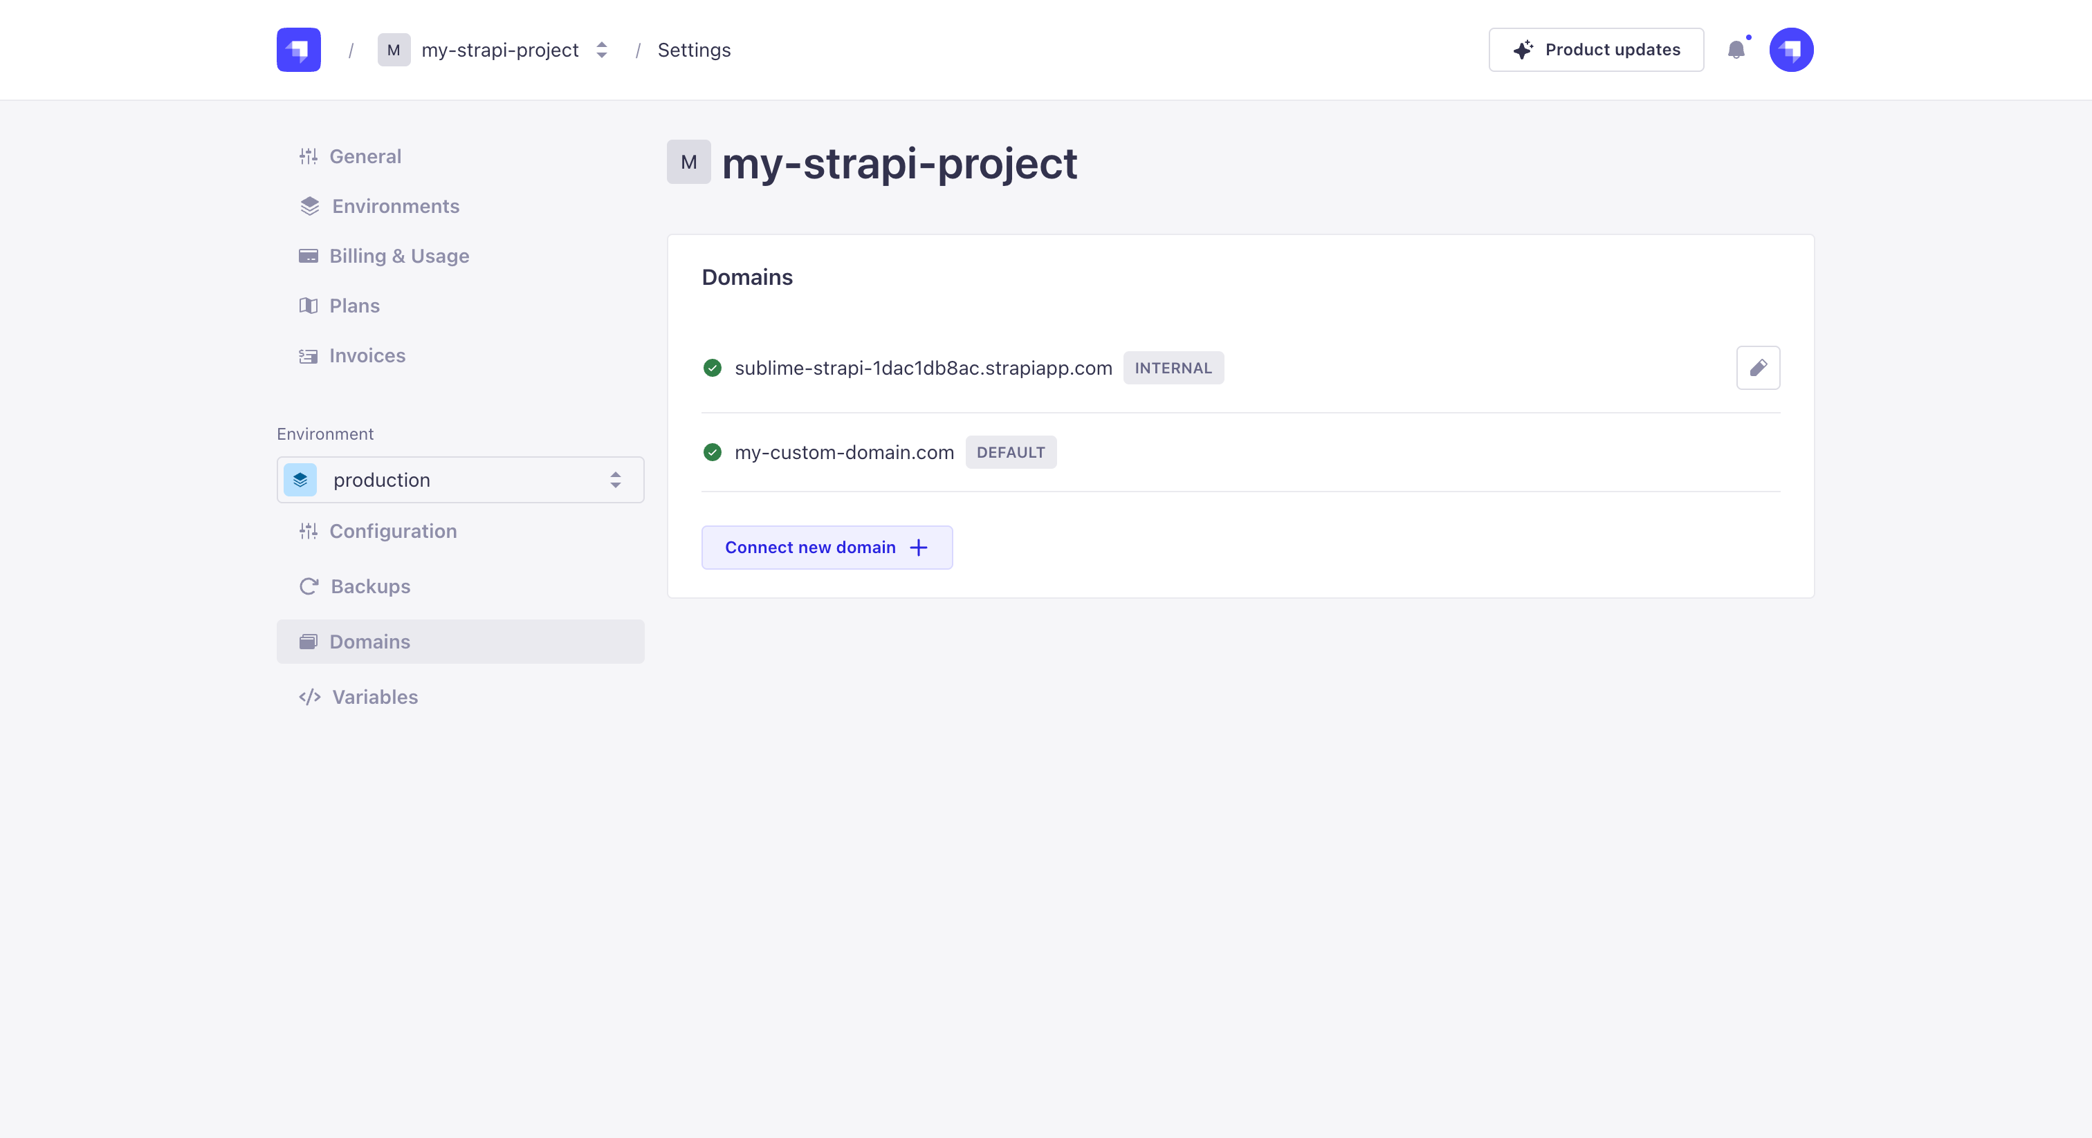Click the Environments layers icon
The width and height of the screenshot is (2092, 1138).
coord(309,206)
